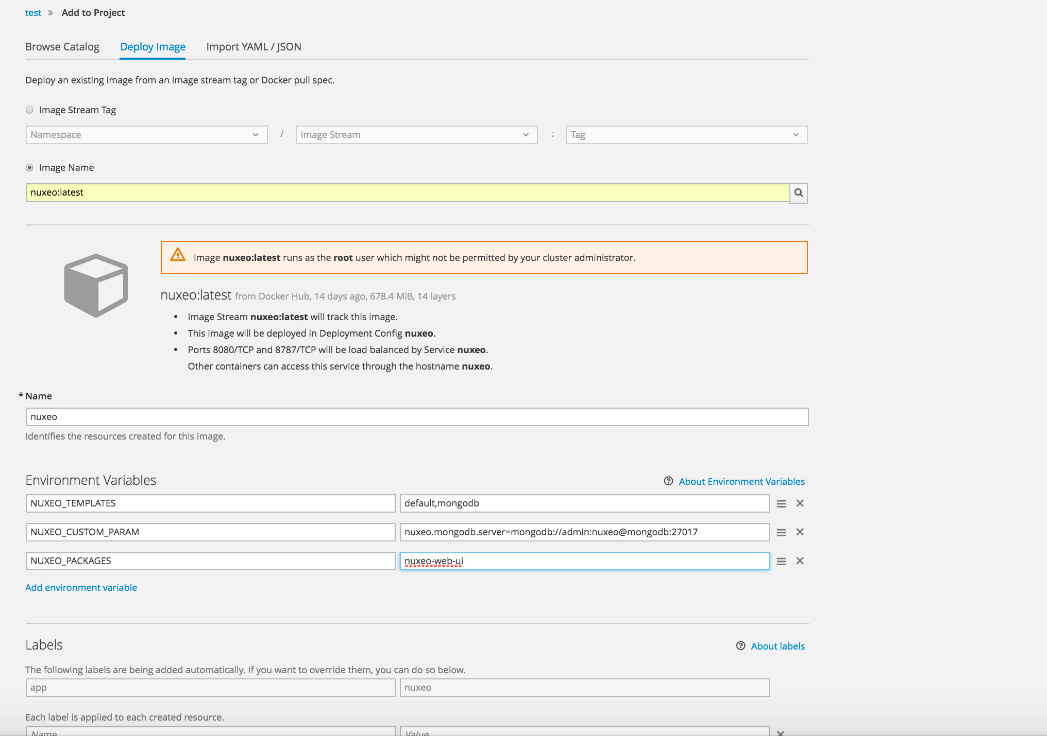Open the test project breadcrumb link
Image resolution: width=1047 pixels, height=736 pixels.
[33, 13]
